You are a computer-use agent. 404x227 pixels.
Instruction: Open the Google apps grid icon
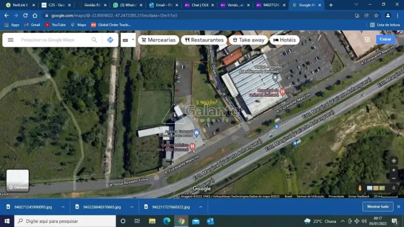point(367,39)
